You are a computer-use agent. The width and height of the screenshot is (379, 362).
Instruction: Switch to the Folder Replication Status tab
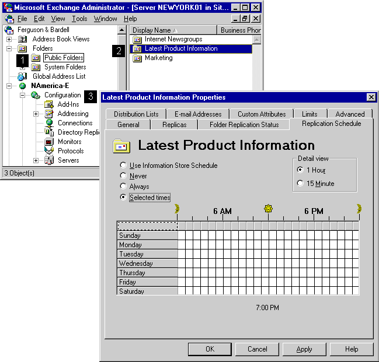pyautogui.click(x=244, y=125)
